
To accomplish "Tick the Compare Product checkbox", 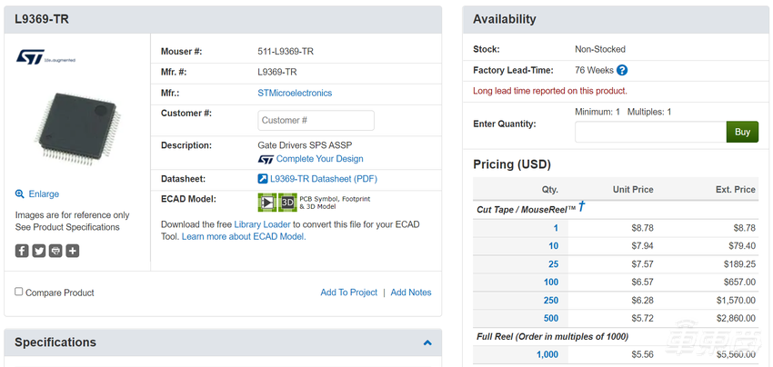I will (x=19, y=292).
